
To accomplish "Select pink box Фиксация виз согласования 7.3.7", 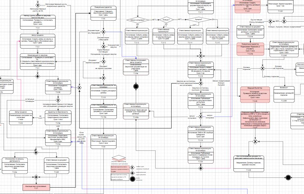I will [36, 187].
